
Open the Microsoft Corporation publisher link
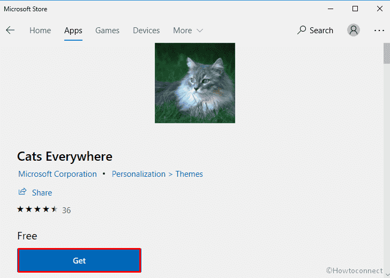click(57, 174)
